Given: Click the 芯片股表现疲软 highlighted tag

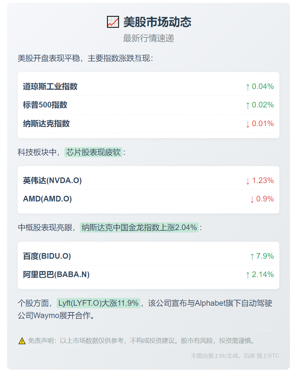Looking at the screenshot, I should pyautogui.click(x=93, y=152).
